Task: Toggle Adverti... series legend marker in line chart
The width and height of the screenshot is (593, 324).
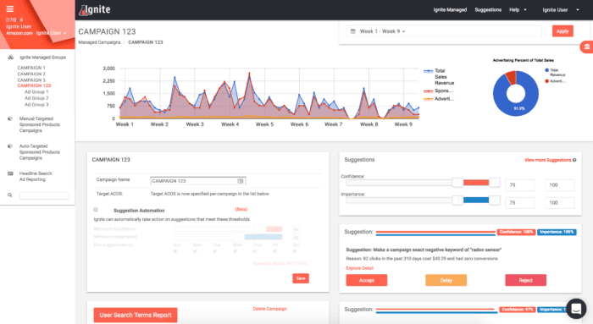Action: (x=428, y=99)
